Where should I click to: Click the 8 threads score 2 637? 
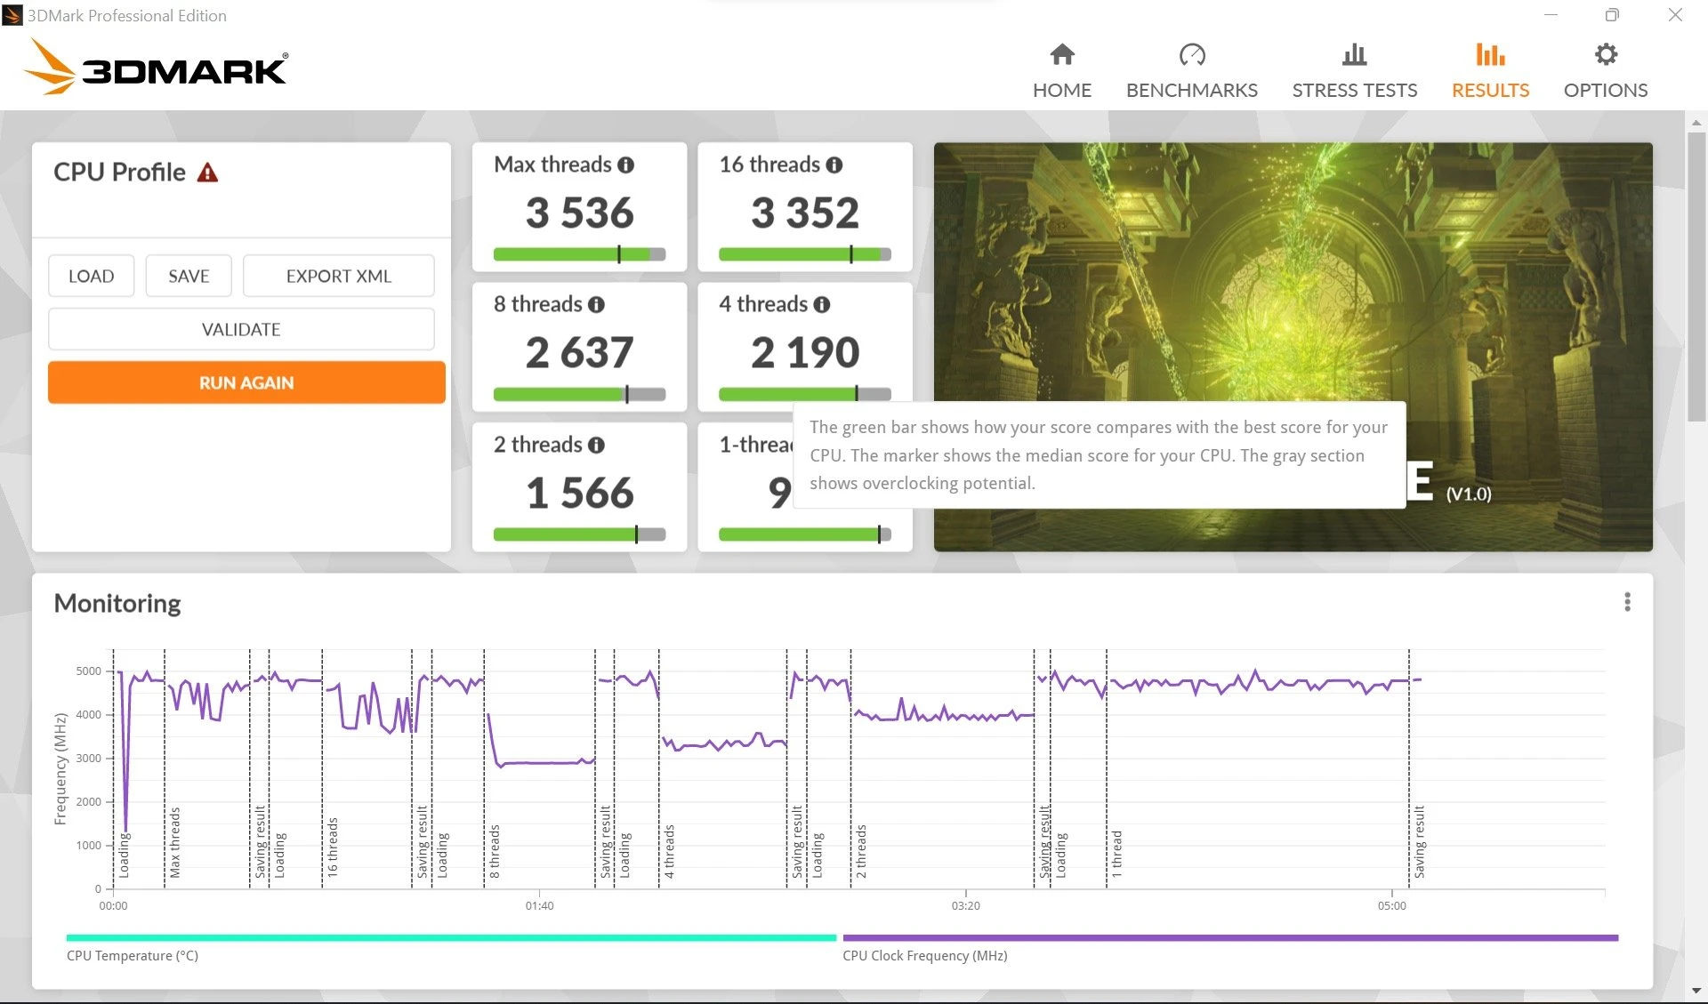click(579, 352)
